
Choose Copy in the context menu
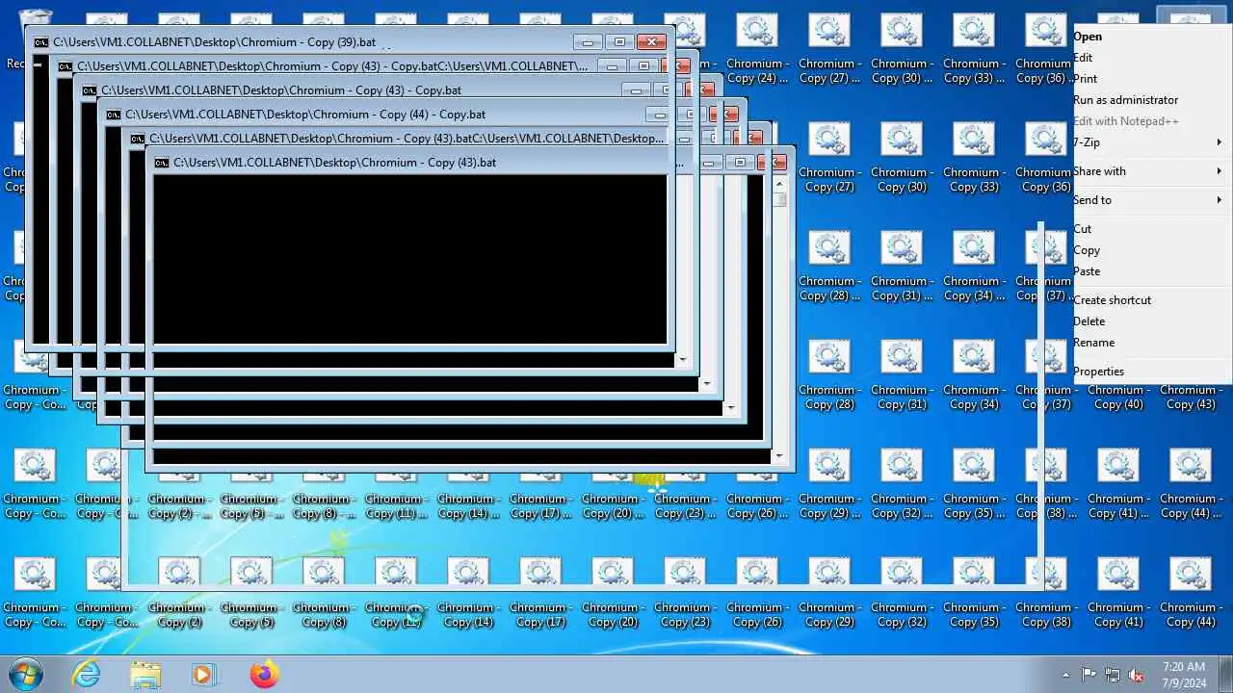(1151, 250)
